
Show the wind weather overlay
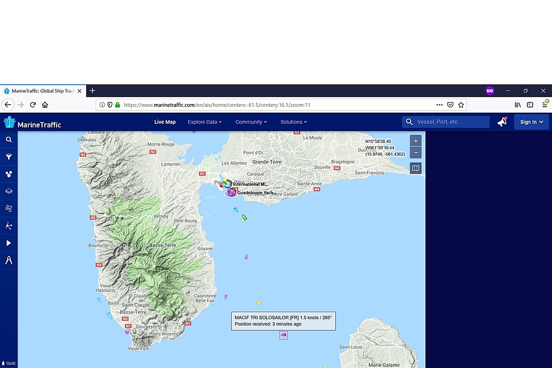pyautogui.click(x=9, y=209)
